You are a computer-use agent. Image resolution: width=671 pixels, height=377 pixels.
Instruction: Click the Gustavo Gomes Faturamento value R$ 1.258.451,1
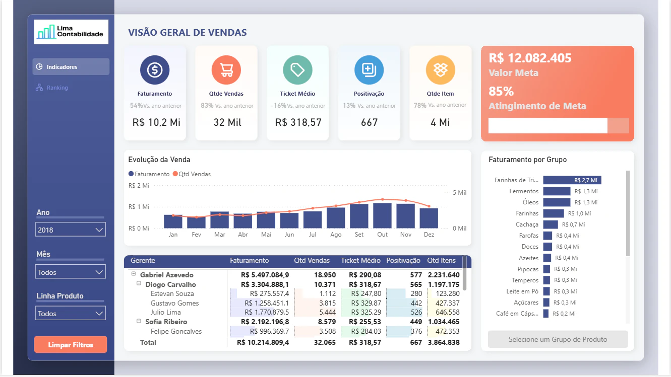tap(267, 303)
